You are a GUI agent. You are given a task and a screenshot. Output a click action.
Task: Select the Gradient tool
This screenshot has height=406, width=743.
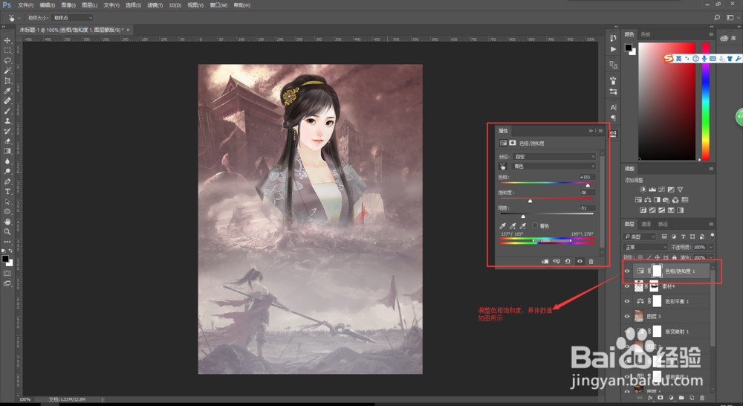tap(7, 151)
